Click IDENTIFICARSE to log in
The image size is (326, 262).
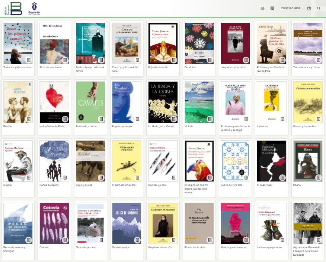290,8
